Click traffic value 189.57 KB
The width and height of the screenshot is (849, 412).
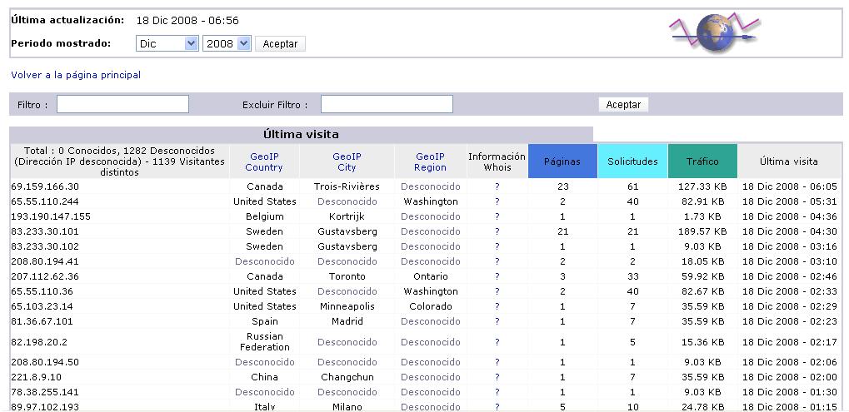point(702,231)
